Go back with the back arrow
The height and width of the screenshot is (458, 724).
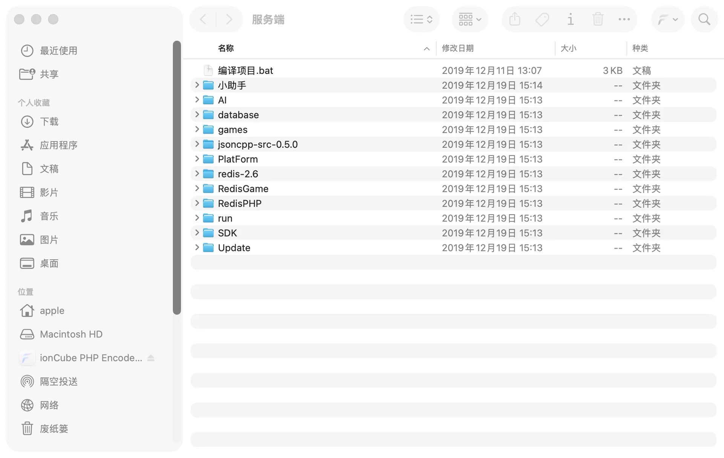tap(203, 19)
